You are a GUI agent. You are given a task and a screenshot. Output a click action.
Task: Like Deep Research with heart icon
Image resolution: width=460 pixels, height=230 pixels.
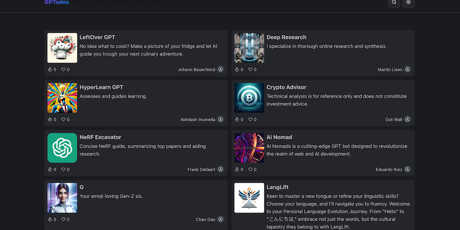point(250,70)
